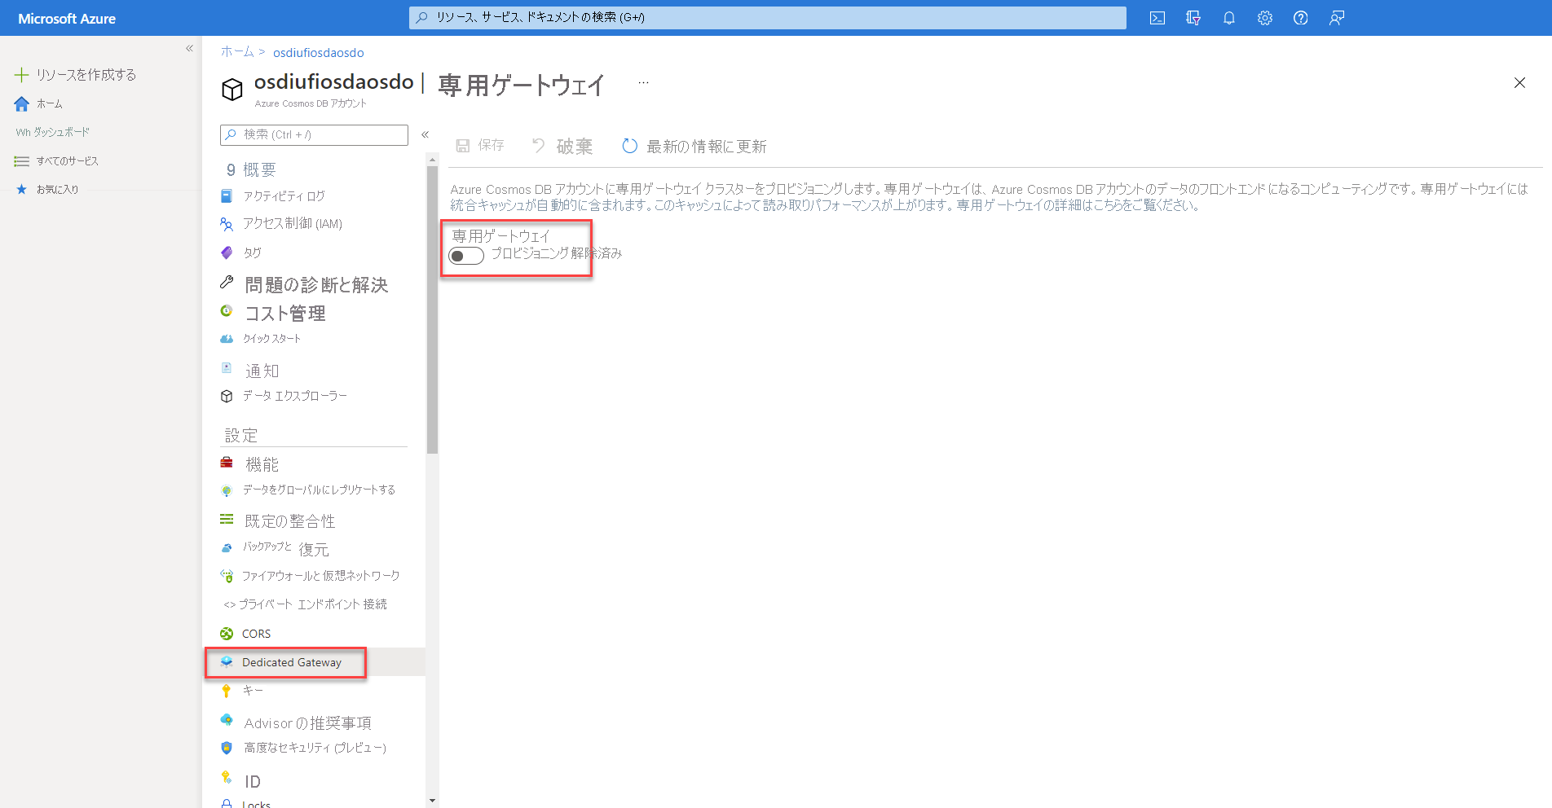The height and width of the screenshot is (808, 1552).
Task: Open osdiufiosdaosdo breadcrumb link
Action: (319, 53)
